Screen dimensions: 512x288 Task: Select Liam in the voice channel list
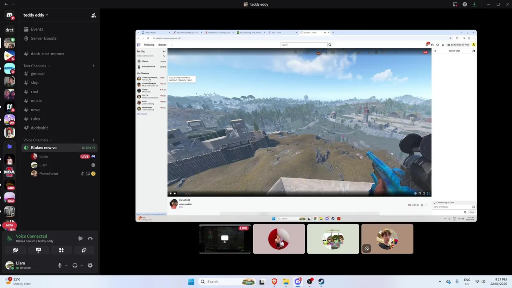[63, 165]
